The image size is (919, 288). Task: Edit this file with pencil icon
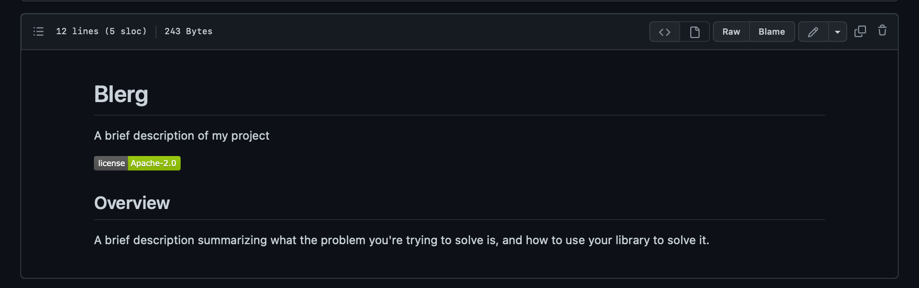pos(813,32)
